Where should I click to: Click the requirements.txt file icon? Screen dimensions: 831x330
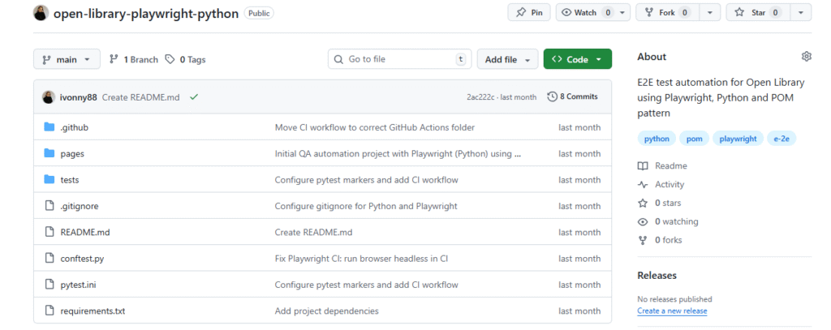(50, 311)
